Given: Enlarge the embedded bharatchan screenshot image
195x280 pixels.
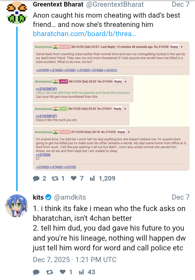Looking at the screenshot, I should pyautogui.click(x=111, y=106).
